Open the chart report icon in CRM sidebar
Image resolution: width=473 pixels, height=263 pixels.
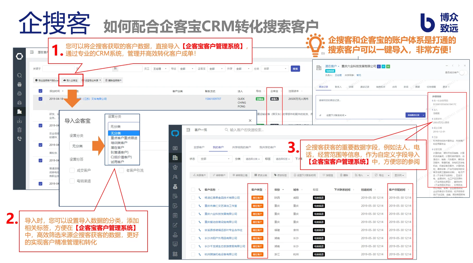[x=175, y=244]
